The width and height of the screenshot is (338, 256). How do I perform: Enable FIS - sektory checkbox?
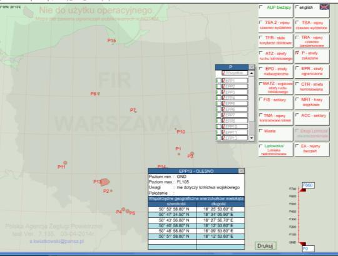(261, 100)
